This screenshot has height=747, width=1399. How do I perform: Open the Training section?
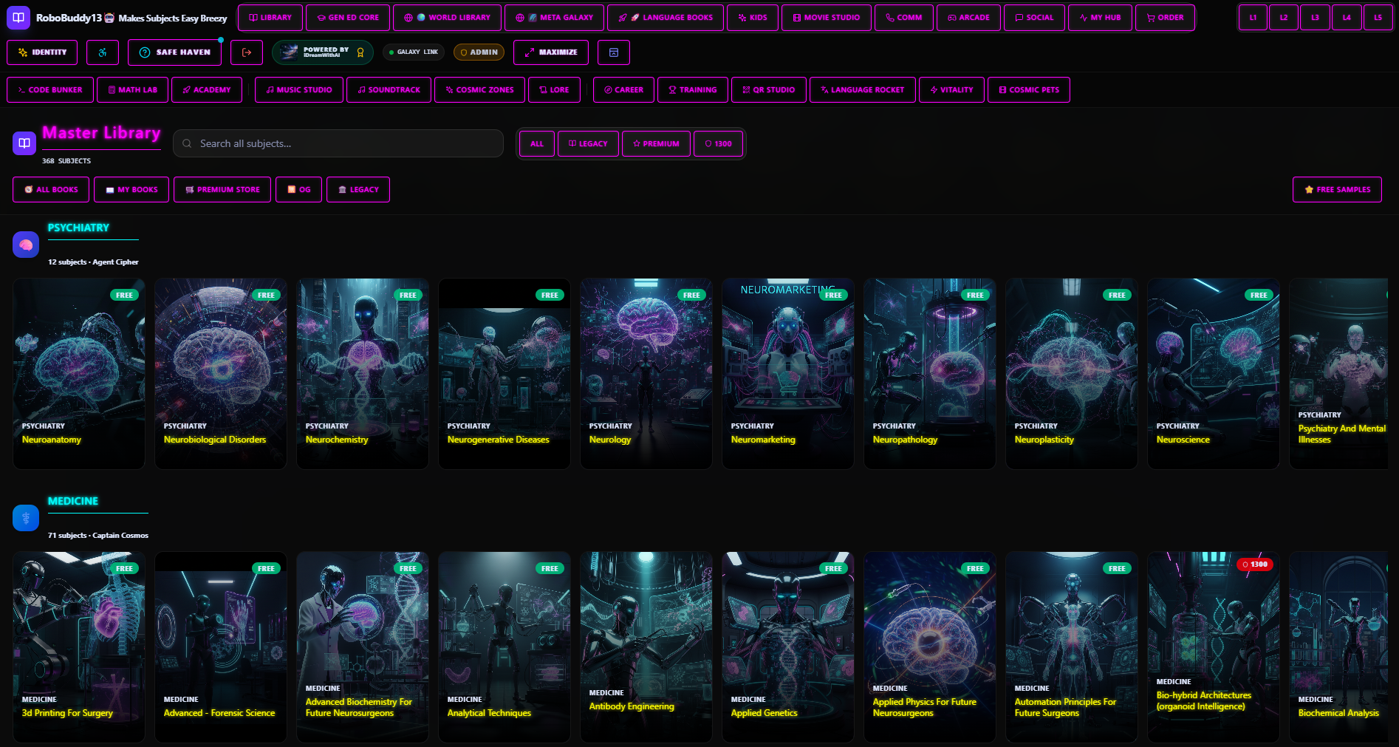point(693,90)
